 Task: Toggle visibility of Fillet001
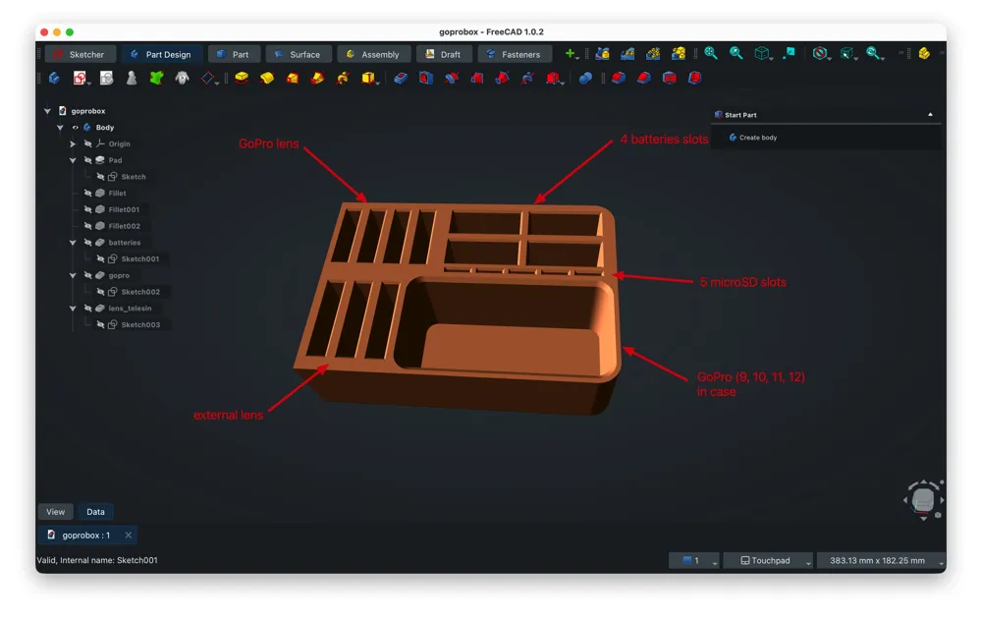pyautogui.click(x=87, y=209)
